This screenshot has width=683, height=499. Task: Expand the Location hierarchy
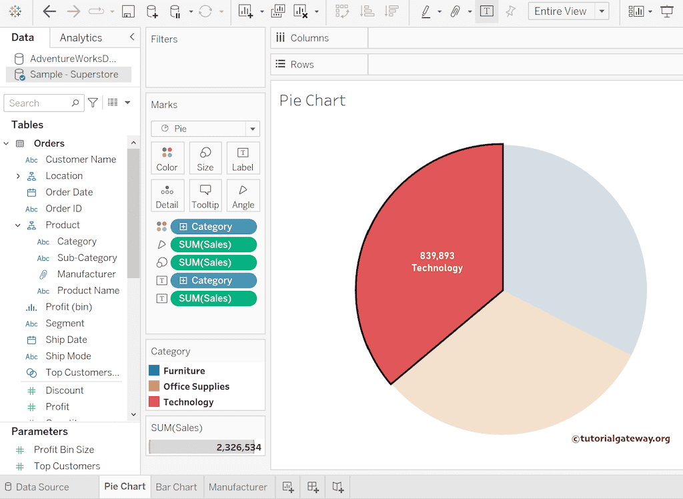(18, 176)
